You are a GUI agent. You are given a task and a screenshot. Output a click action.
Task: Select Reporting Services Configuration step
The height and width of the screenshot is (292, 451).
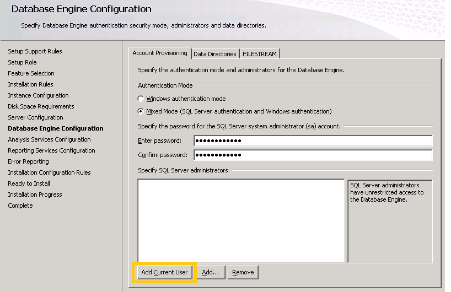point(51,150)
